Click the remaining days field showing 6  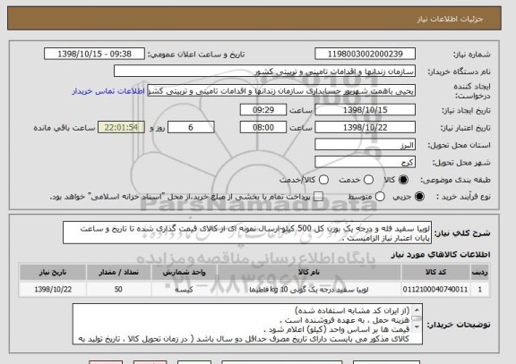coord(191,127)
